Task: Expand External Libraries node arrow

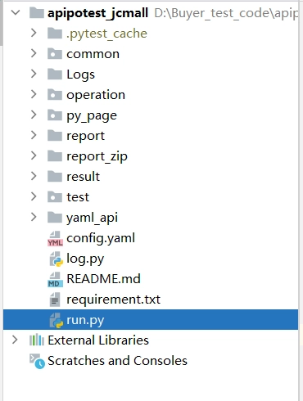Action: tap(15, 340)
